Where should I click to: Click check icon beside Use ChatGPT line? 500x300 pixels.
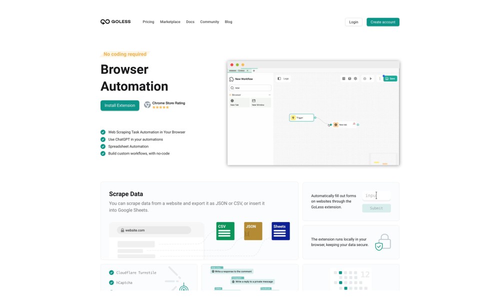coord(103,139)
